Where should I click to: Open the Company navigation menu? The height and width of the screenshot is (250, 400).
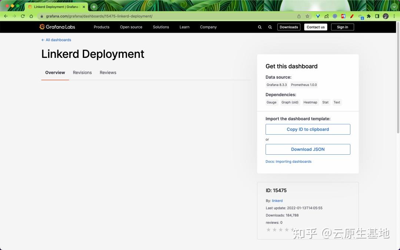[x=208, y=27]
